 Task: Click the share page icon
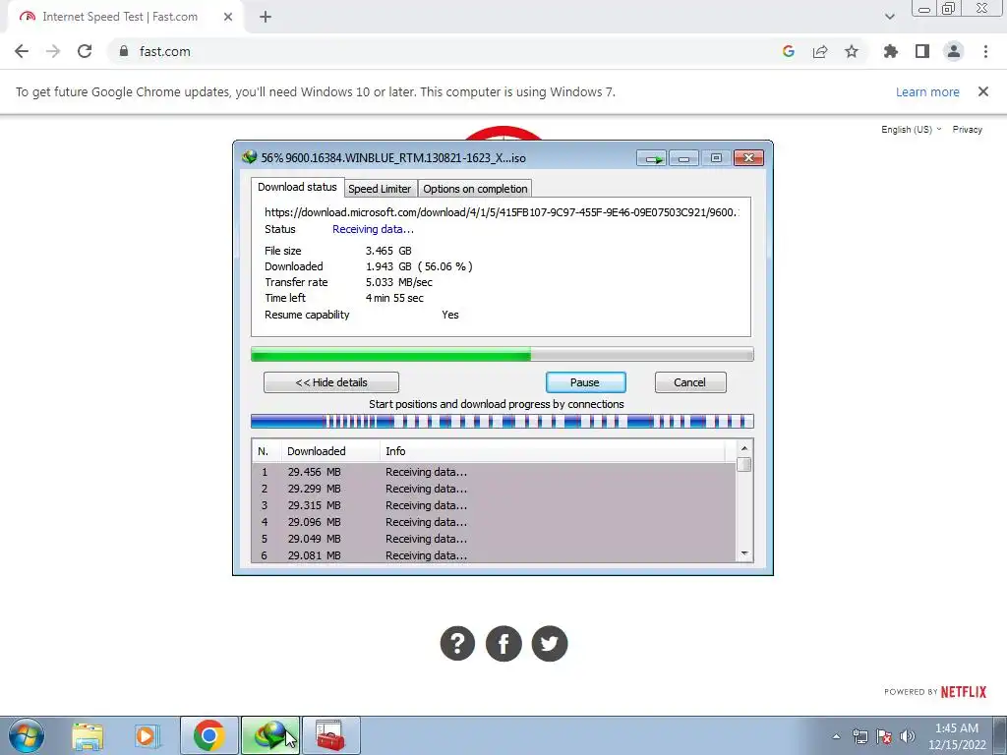pyautogui.click(x=820, y=51)
